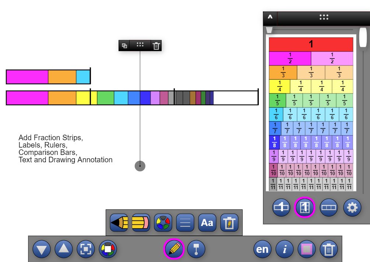Click the up triangle button

tap(64, 249)
